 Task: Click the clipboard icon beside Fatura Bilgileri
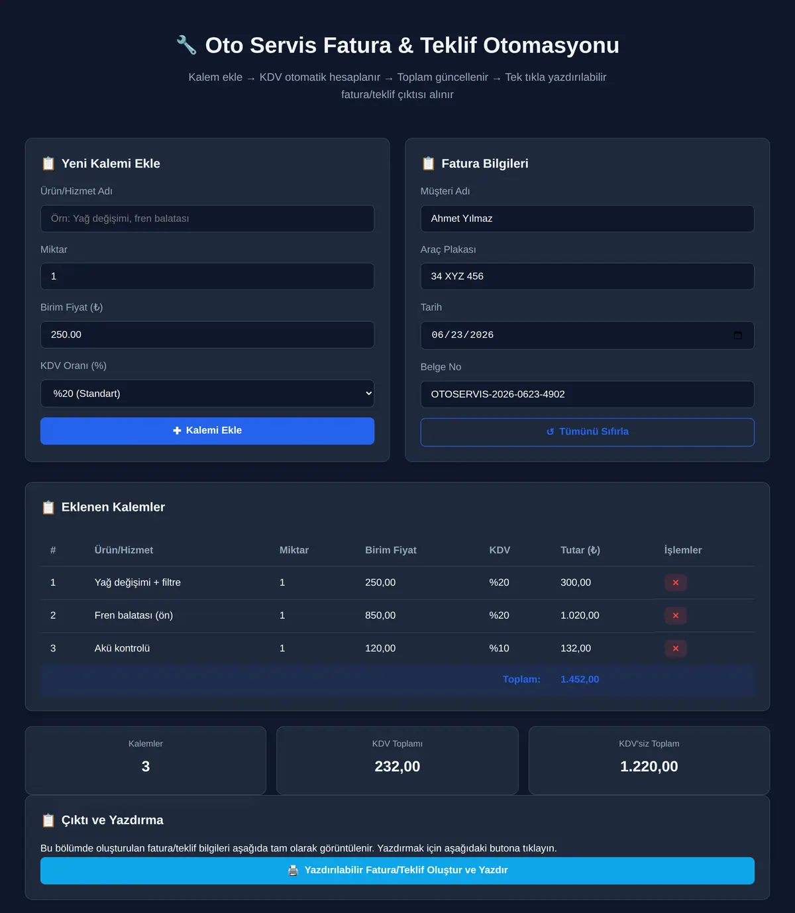[428, 164]
